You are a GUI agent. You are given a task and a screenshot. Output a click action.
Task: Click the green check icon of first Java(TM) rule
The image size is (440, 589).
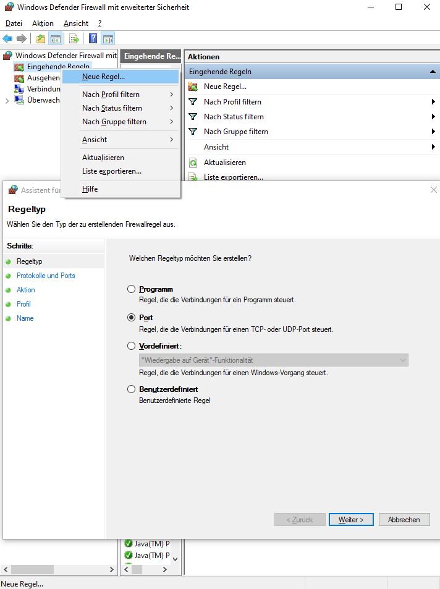point(129,543)
